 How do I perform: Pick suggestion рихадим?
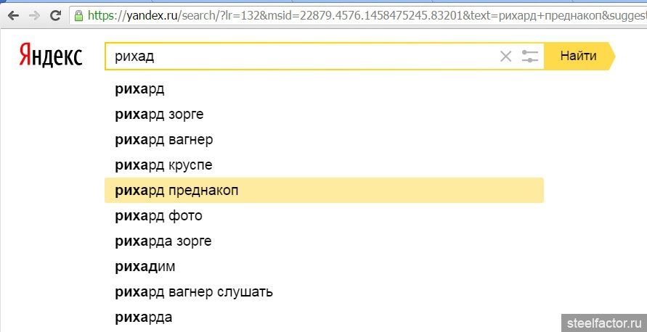(x=324, y=267)
